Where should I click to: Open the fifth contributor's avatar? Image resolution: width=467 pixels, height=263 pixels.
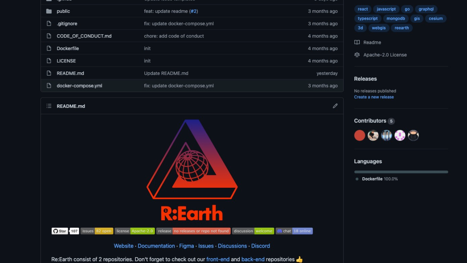tap(413, 136)
